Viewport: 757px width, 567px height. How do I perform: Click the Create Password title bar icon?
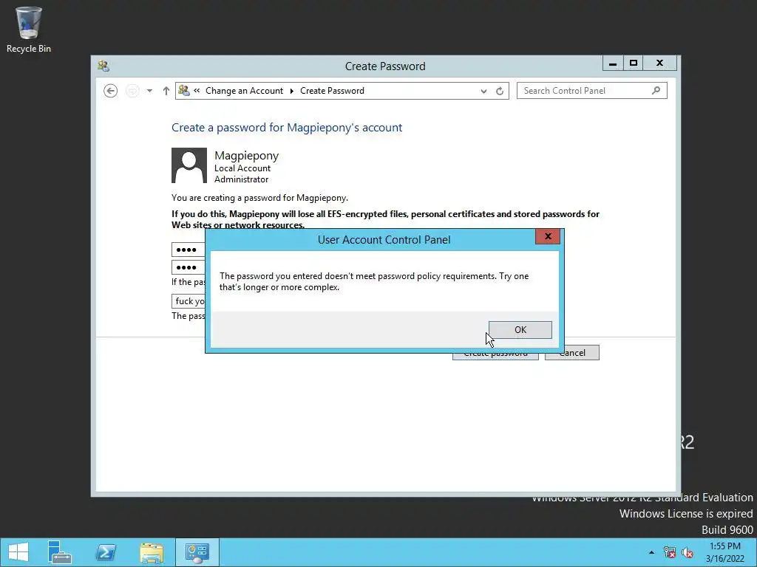pos(103,66)
